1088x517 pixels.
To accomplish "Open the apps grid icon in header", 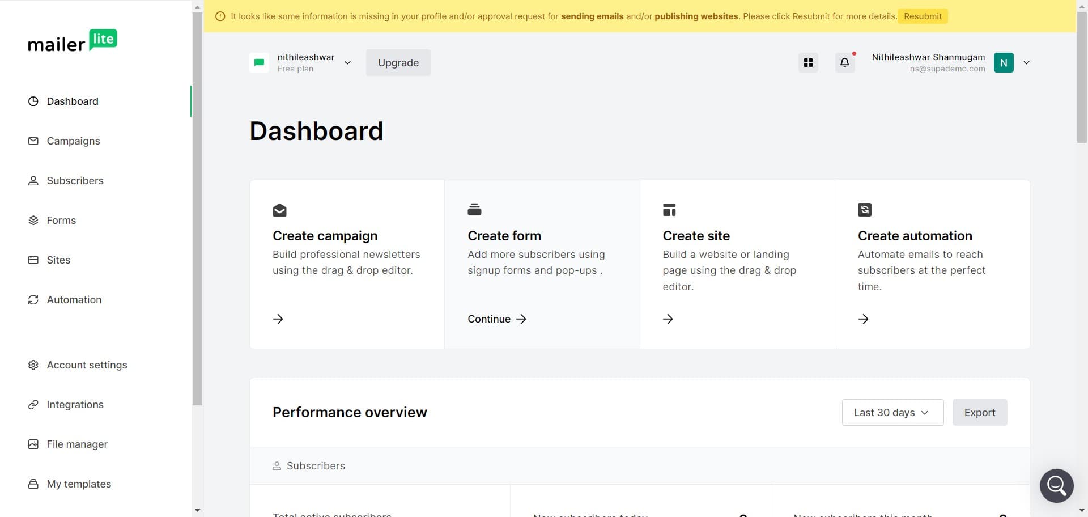I will click(808, 62).
